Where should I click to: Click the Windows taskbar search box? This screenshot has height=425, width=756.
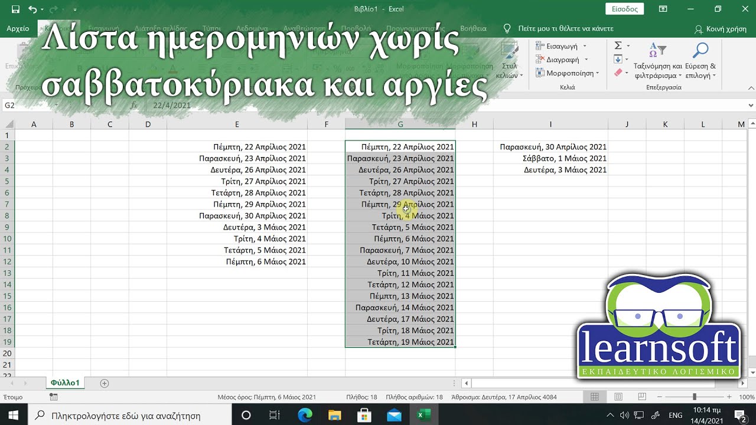(130, 416)
